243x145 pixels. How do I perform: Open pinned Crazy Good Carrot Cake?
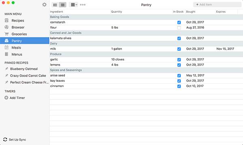(x=28, y=76)
